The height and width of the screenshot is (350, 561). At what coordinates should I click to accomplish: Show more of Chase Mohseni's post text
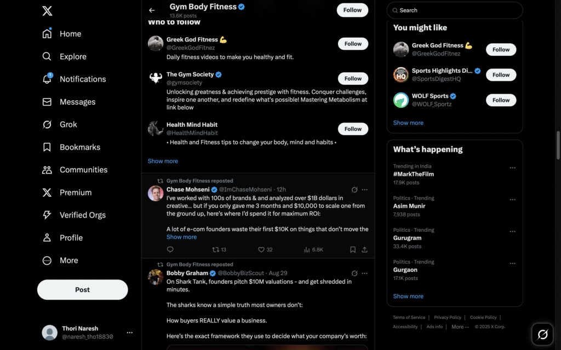[x=181, y=237]
